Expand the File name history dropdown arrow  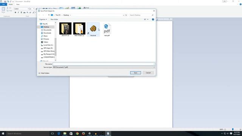(154, 64)
